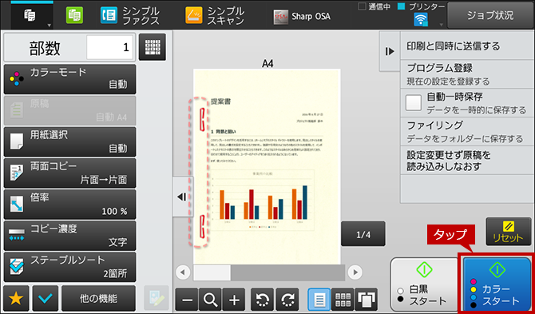Viewport: 535px width, 314px height.
Task: Open the wireless printer status icon
Action: 421,20
